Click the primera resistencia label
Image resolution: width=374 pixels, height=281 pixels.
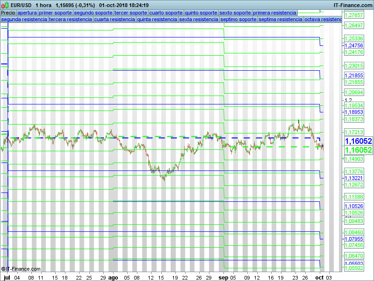275,13
